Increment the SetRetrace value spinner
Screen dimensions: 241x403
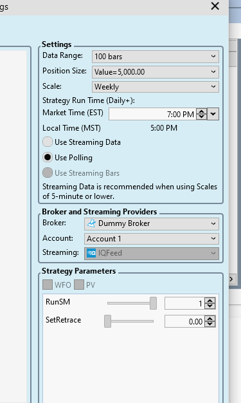tap(210, 319)
